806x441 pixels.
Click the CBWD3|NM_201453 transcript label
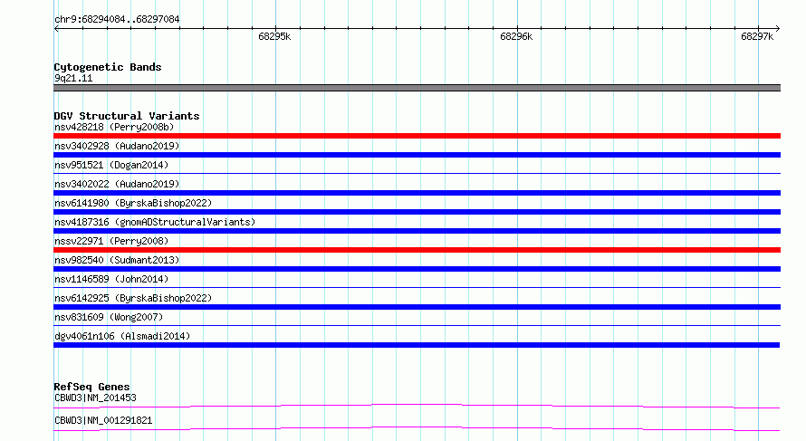(x=95, y=398)
